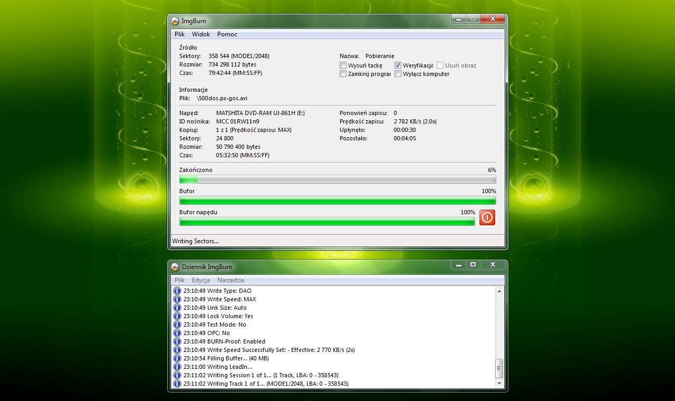Click the source size 734 298 112 bytes
675x401 pixels.
pos(232,64)
